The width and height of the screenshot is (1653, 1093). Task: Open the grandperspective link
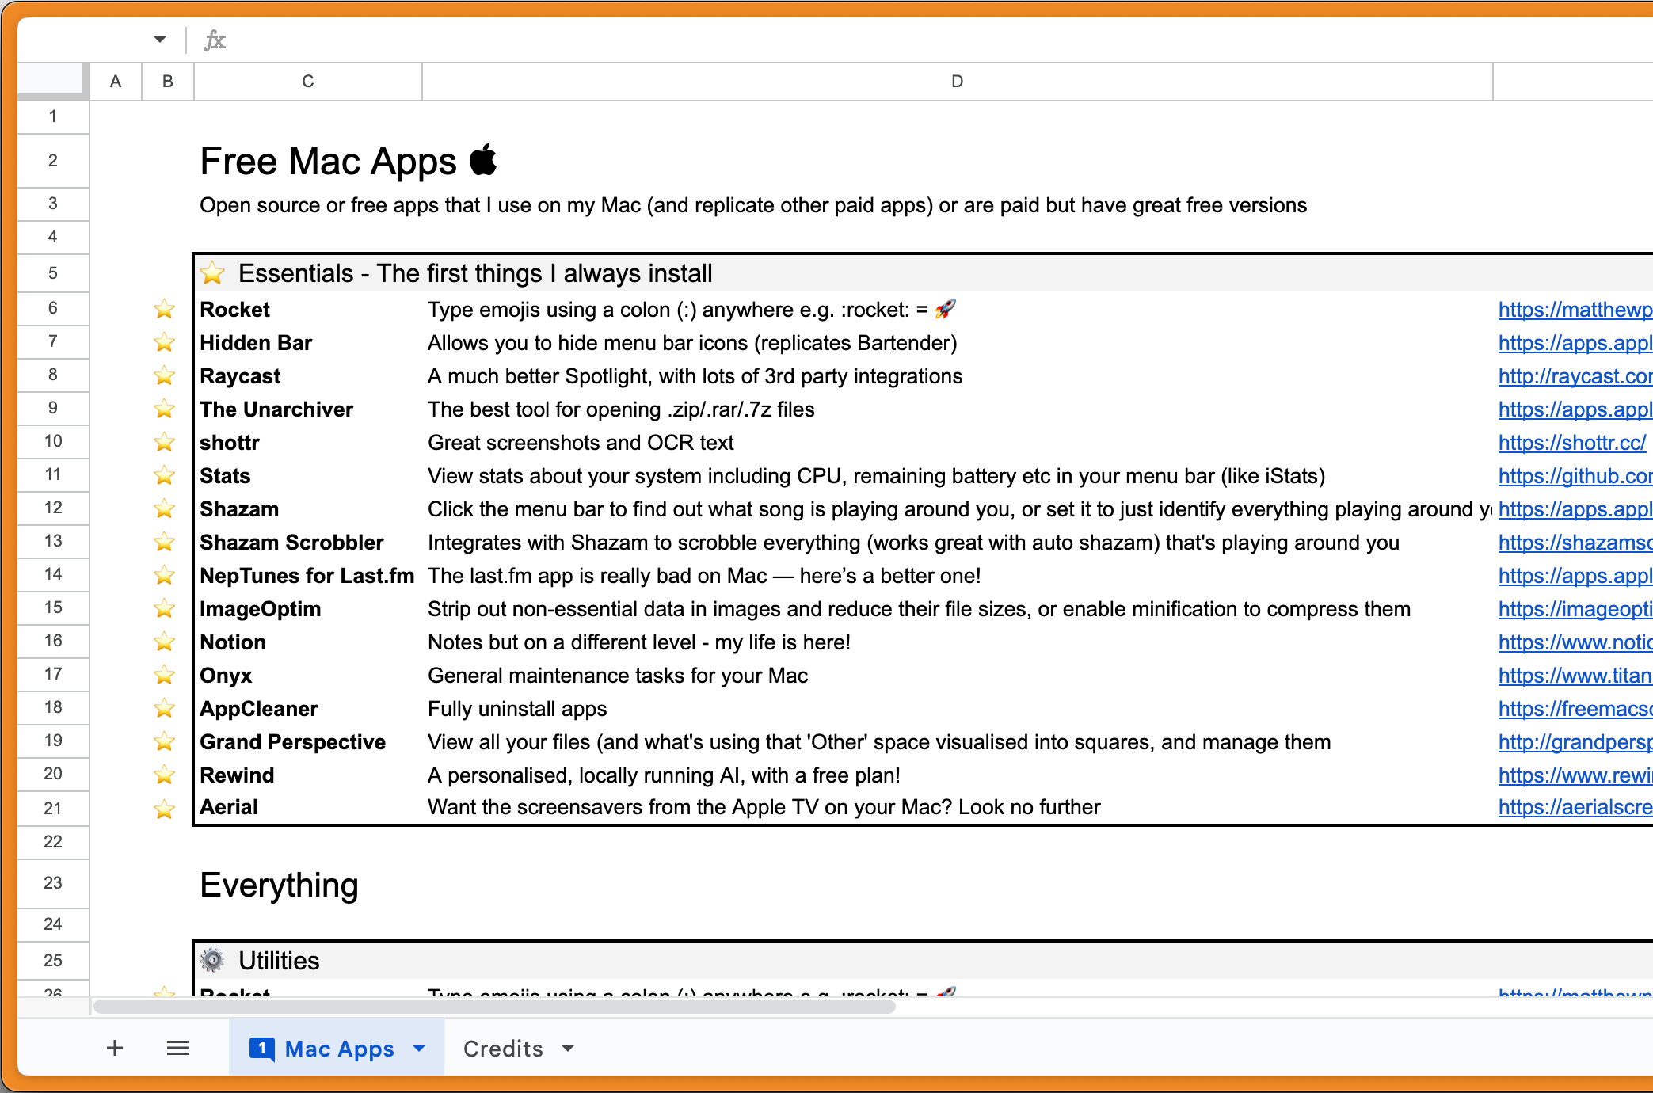coord(1575,742)
